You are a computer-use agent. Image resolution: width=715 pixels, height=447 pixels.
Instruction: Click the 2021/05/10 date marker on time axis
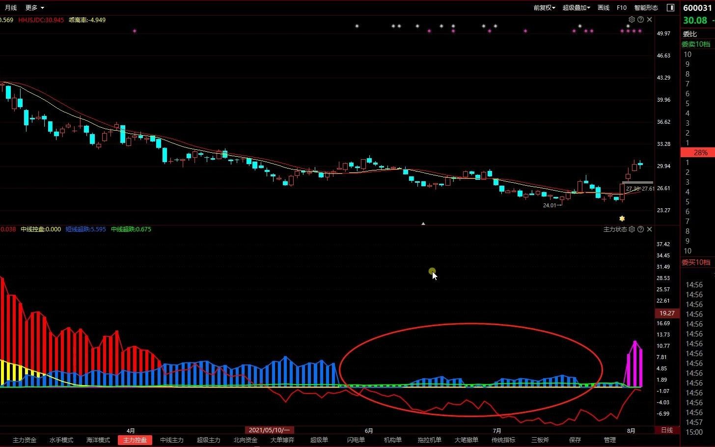click(x=269, y=430)
